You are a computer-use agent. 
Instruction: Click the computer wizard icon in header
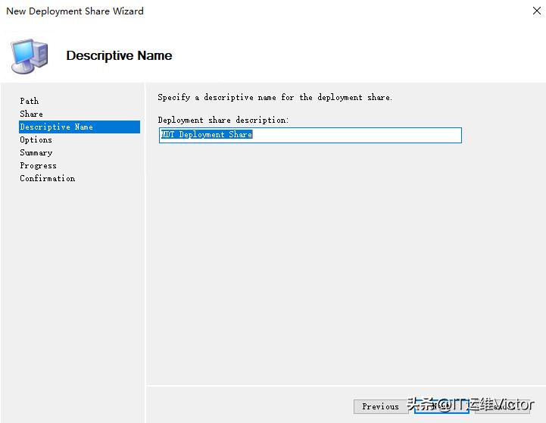pyautogui.click(x=30, y=56)
